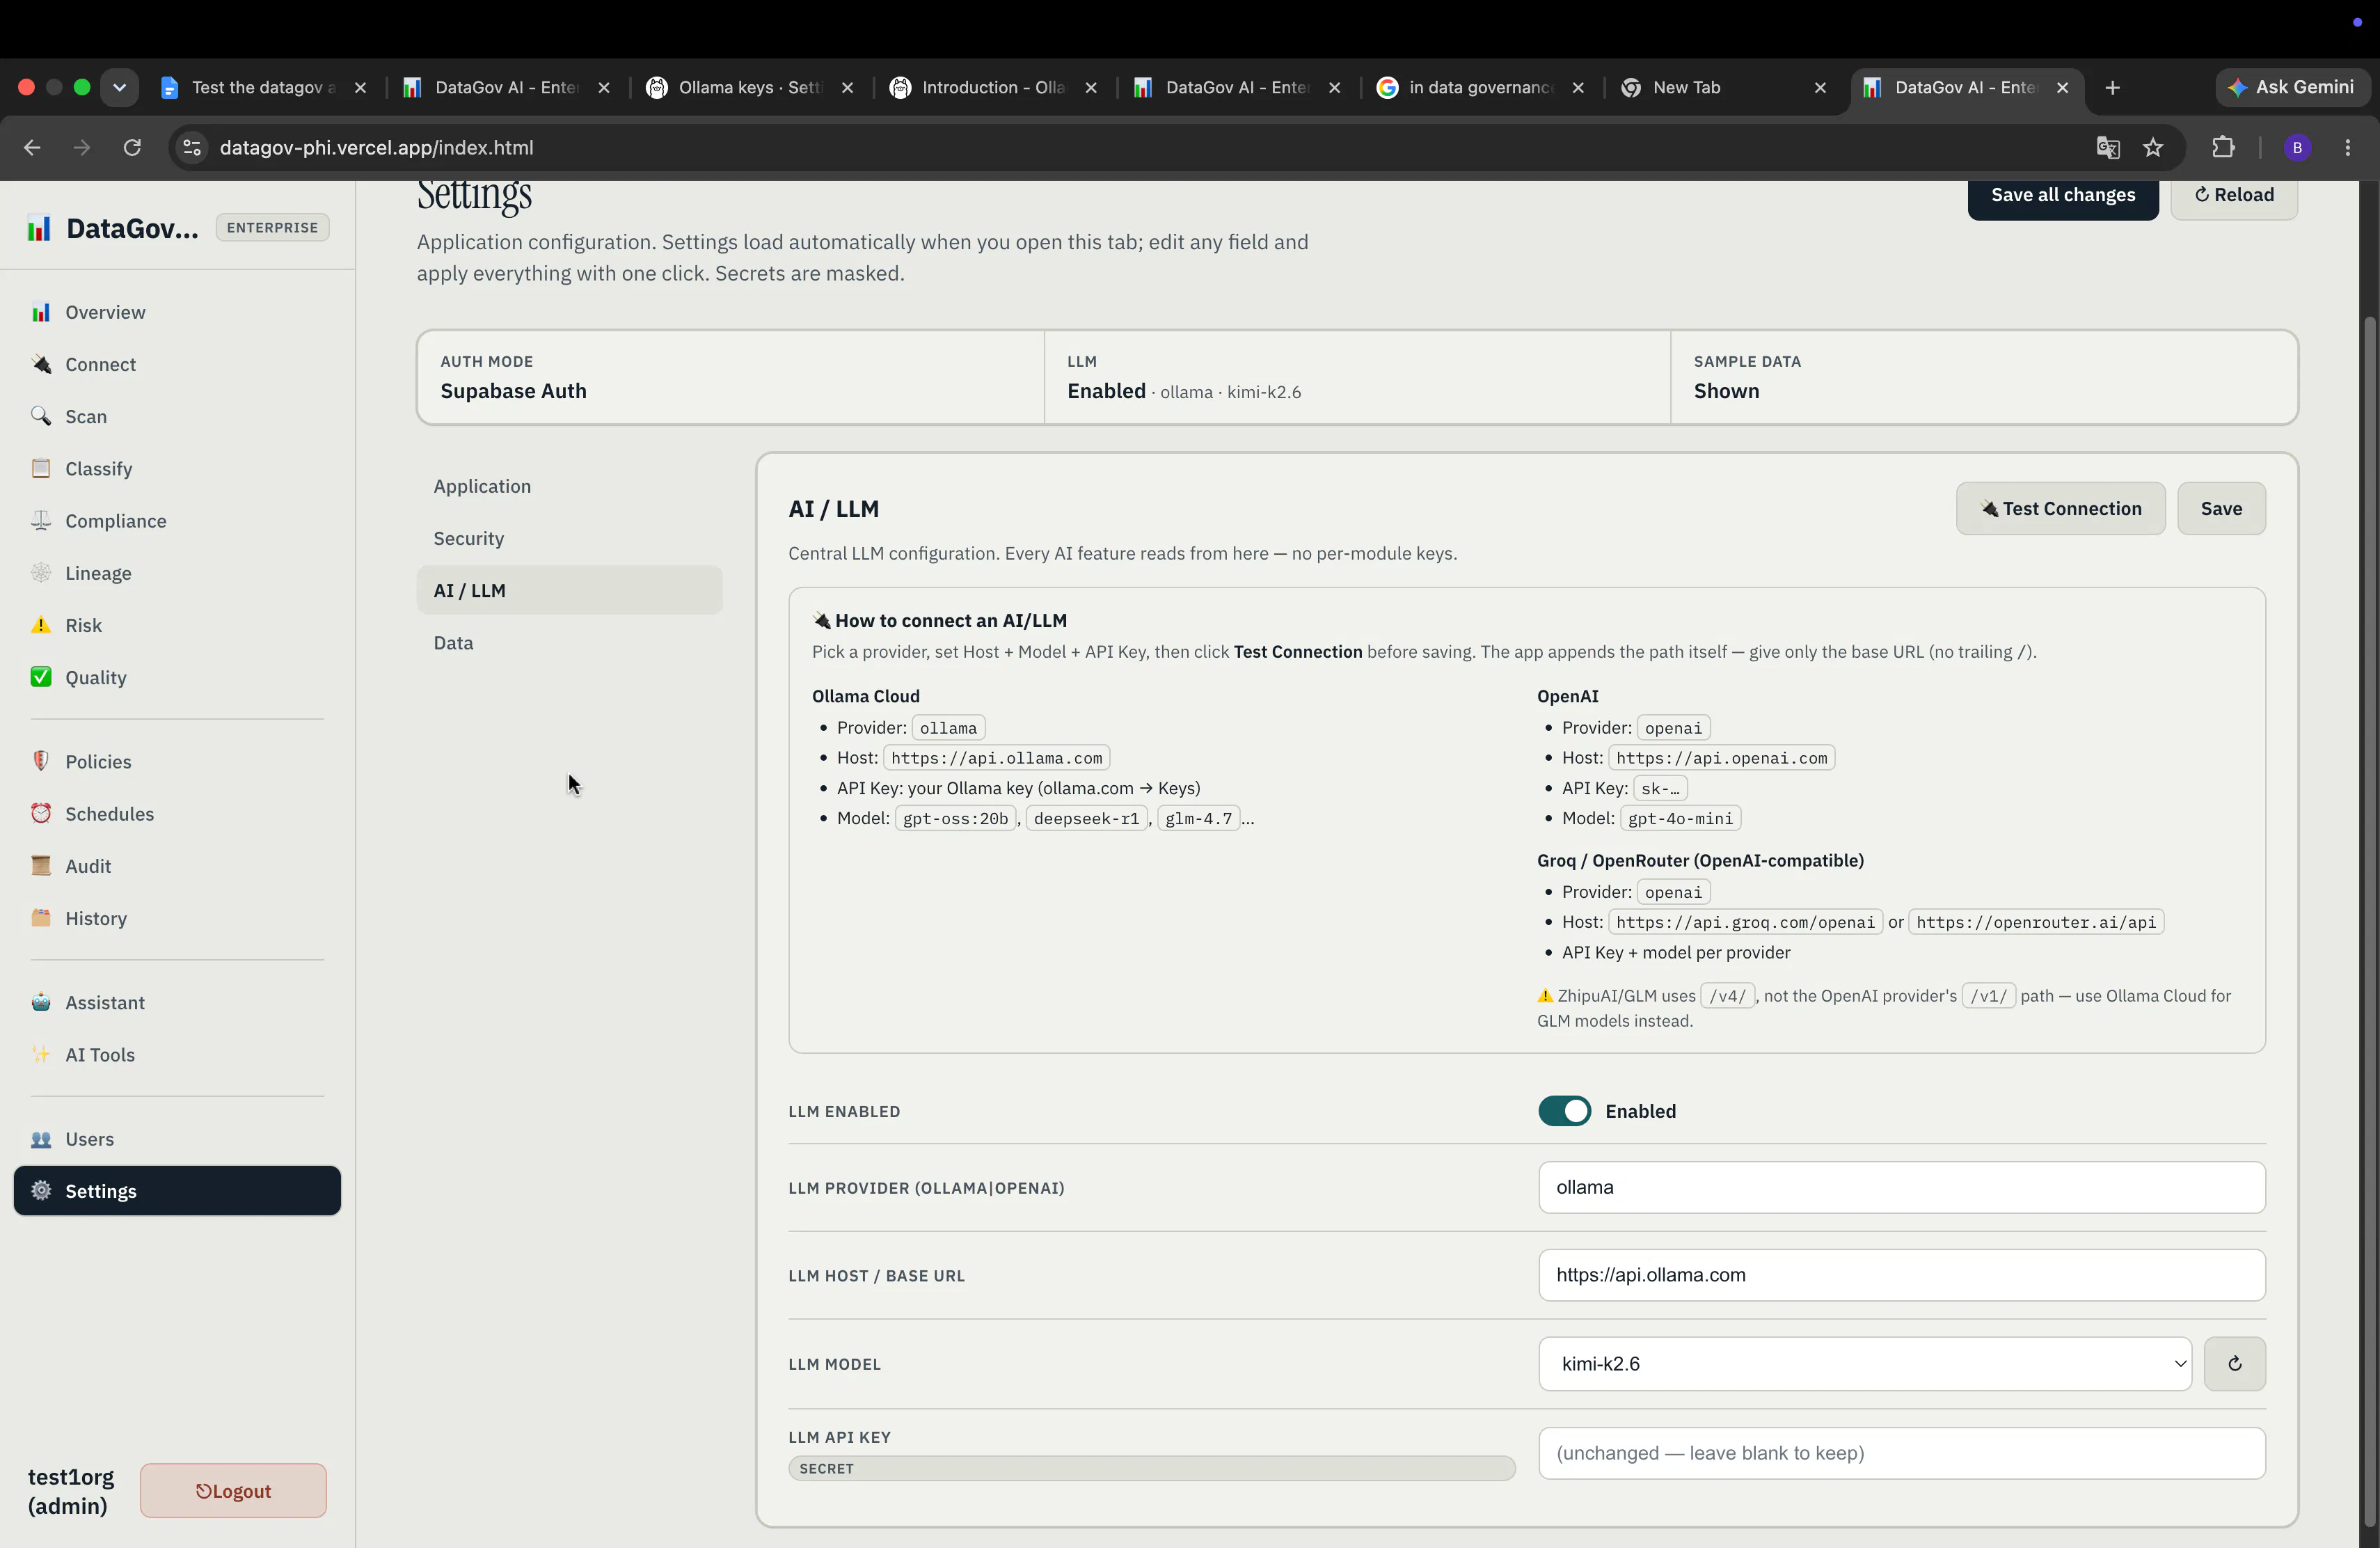Open the Assistant page
This screenshot has height=1548, width=2380.
(177, 1002)
